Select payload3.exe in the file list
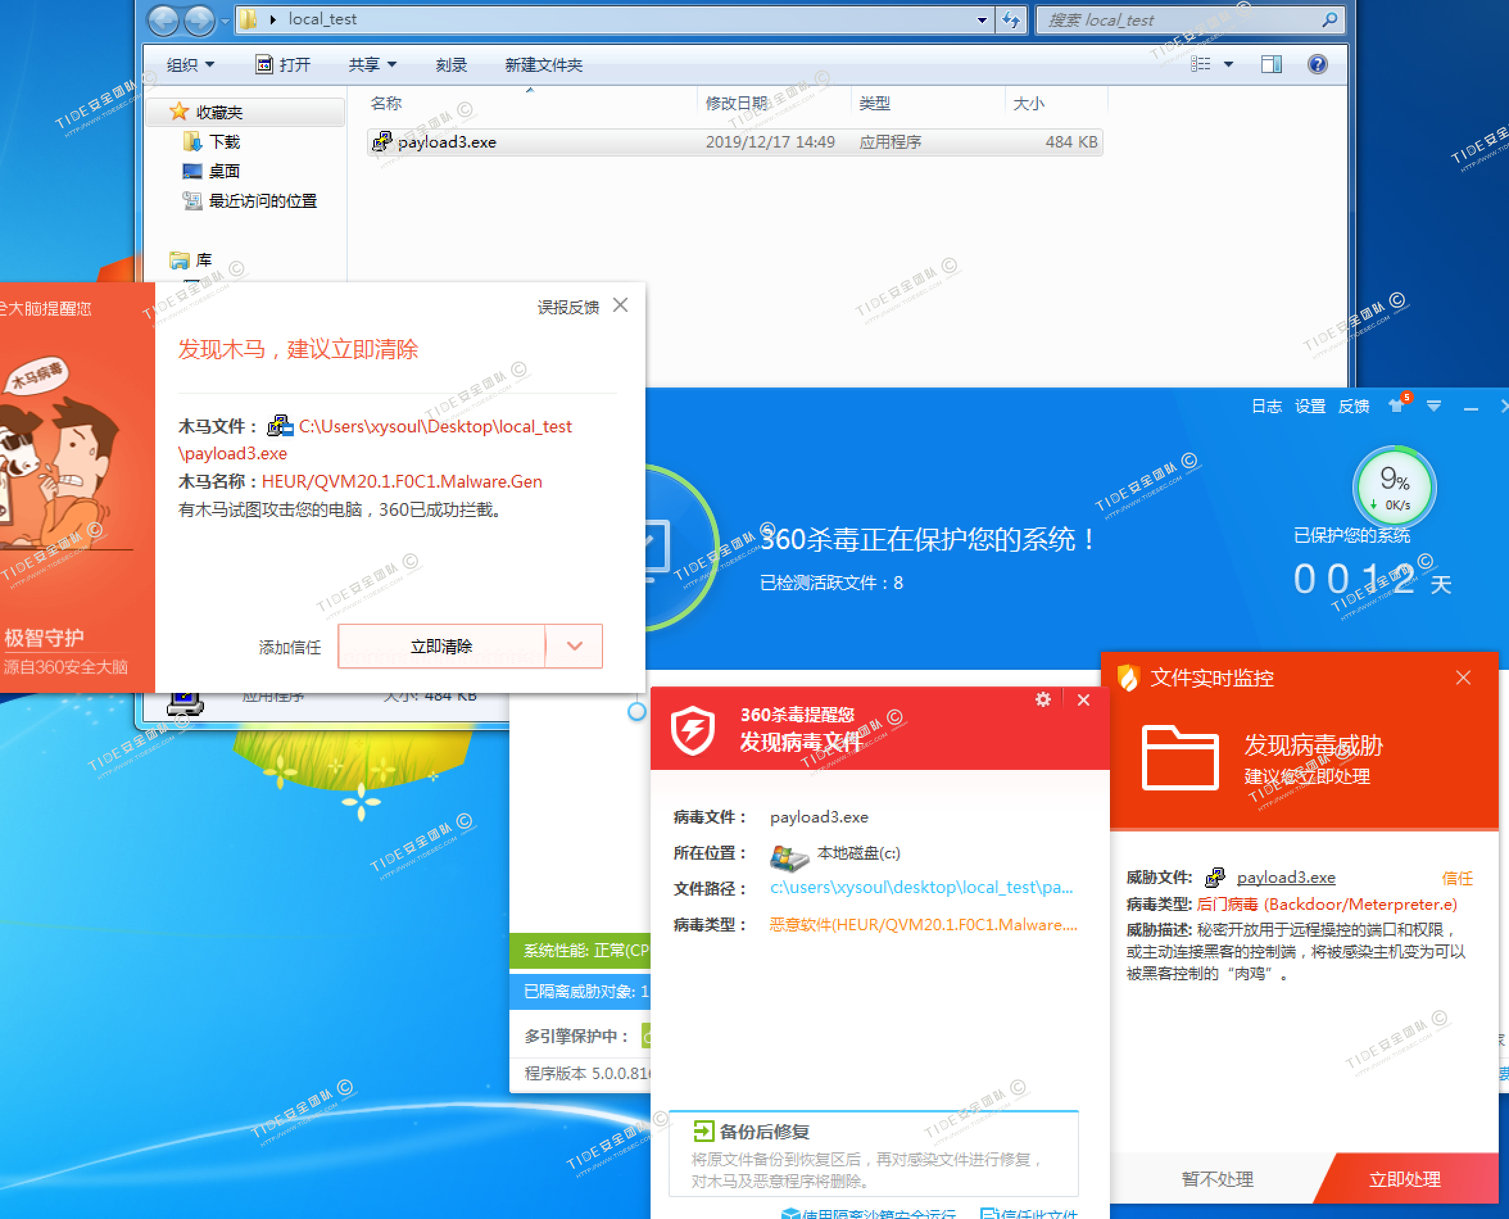The image size is (1509, 1219). [x=447, y=142]
